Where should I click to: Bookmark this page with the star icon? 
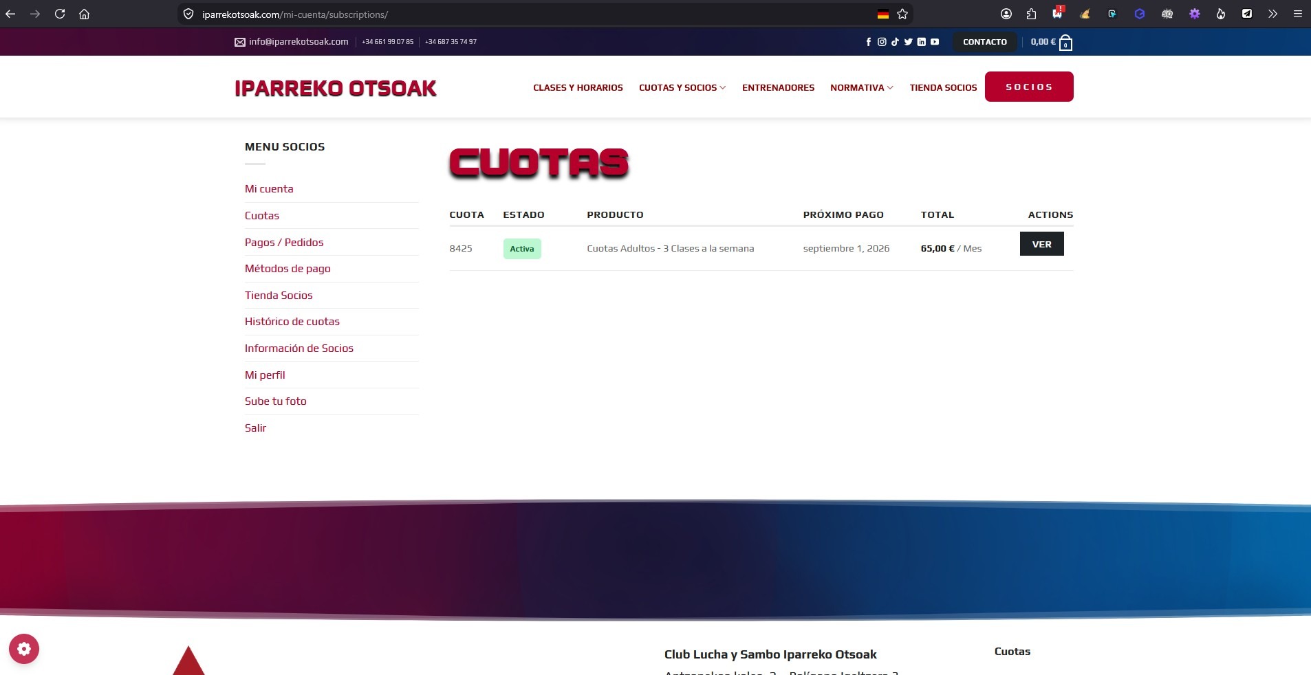tap(902, 14)
